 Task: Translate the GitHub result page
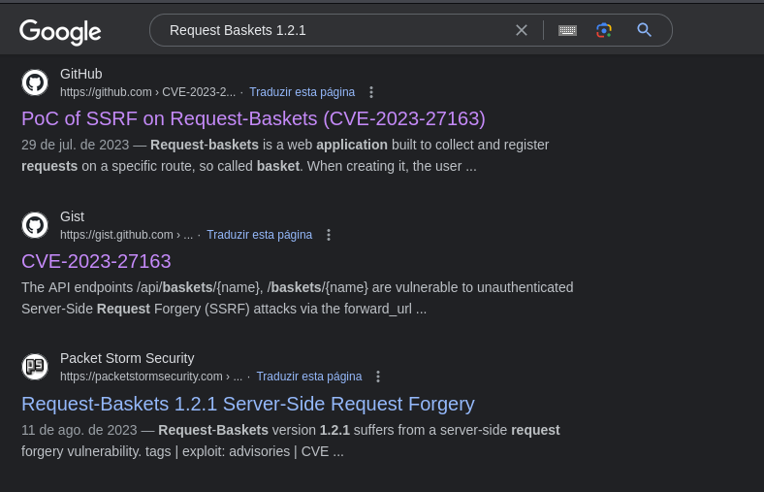pyautogui.click(x=302, y=92)
